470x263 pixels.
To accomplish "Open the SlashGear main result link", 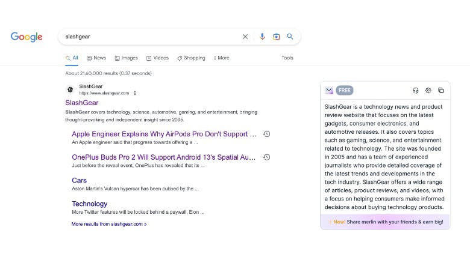I will pyautogui.click(x=82, y=103).
